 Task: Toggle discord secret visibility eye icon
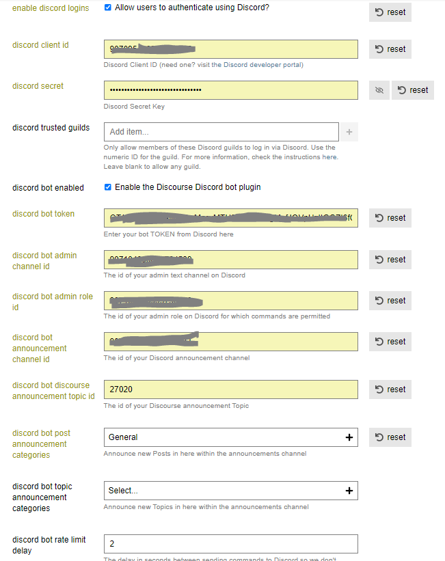click(379, 90)
